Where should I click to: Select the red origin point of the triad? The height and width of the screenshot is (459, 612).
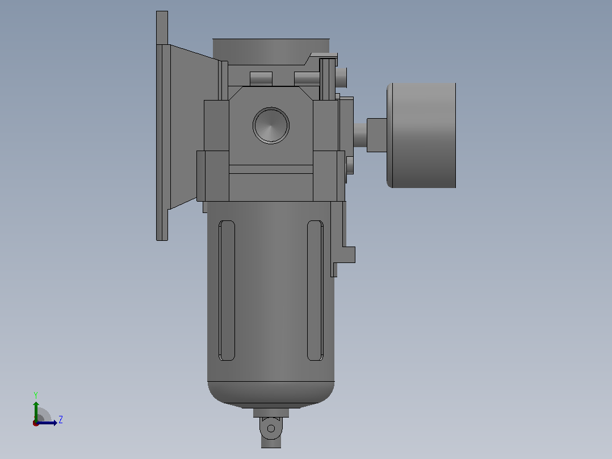pos(36,423)
